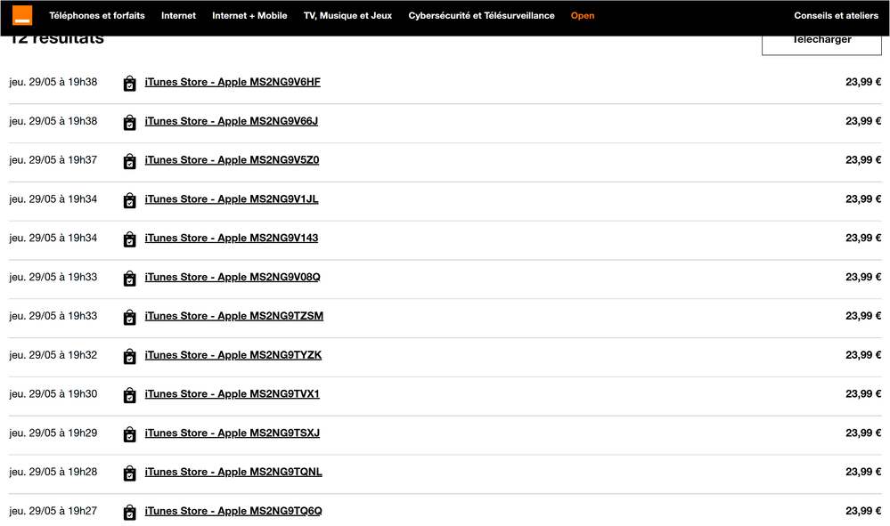This screenshot has width=890, height=526.
Task: Click 23,99 € amount on MS2NG9TSXJ row
Action: click(863, 433)
